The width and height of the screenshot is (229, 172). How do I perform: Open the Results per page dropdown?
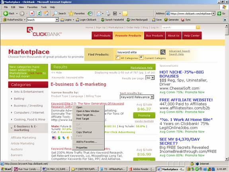point(150,78)
